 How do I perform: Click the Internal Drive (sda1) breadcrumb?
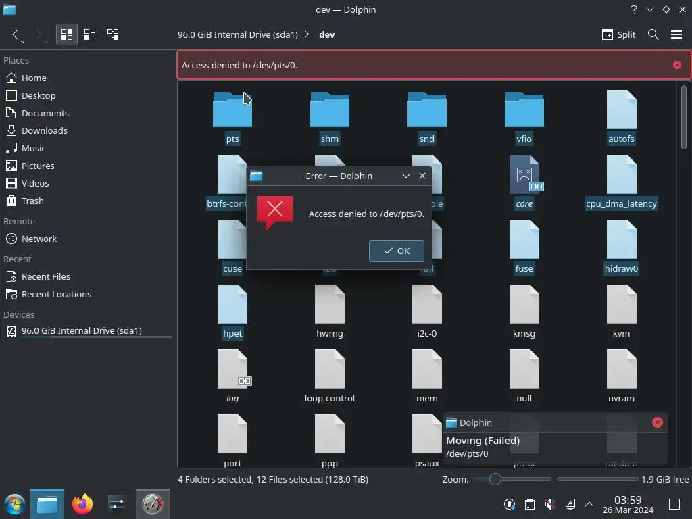(238, 34)
